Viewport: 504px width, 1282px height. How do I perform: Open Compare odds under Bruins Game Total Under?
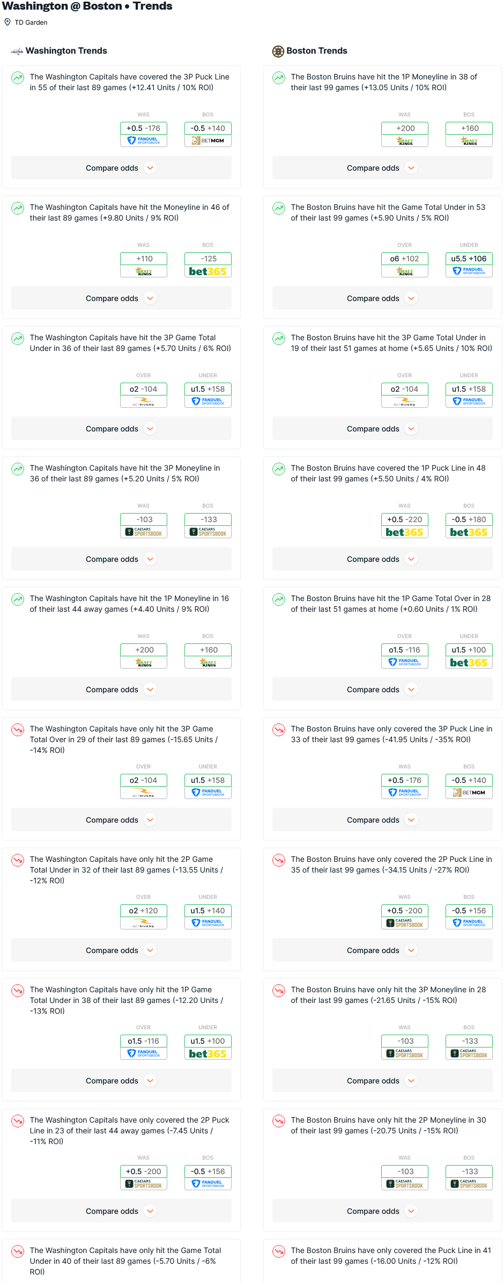(x=382, y=298)
